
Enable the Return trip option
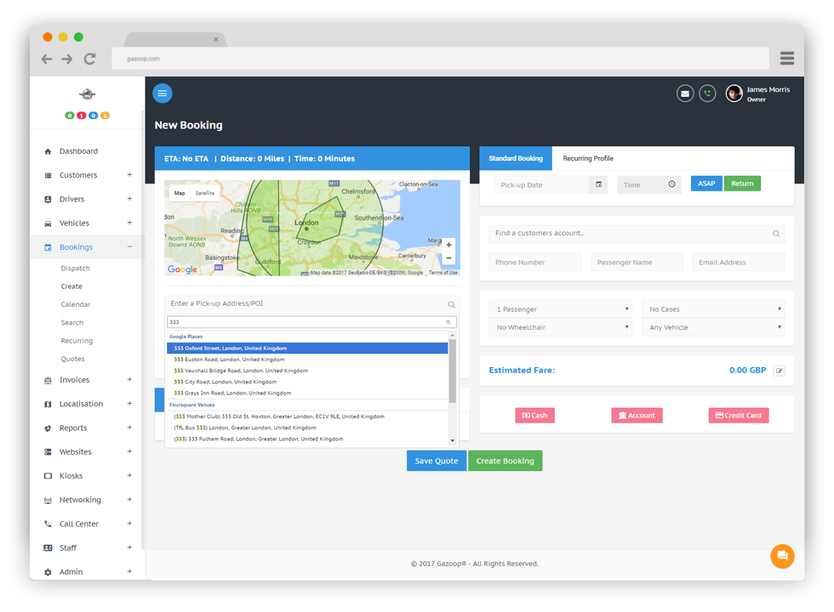tap(741, 183)
